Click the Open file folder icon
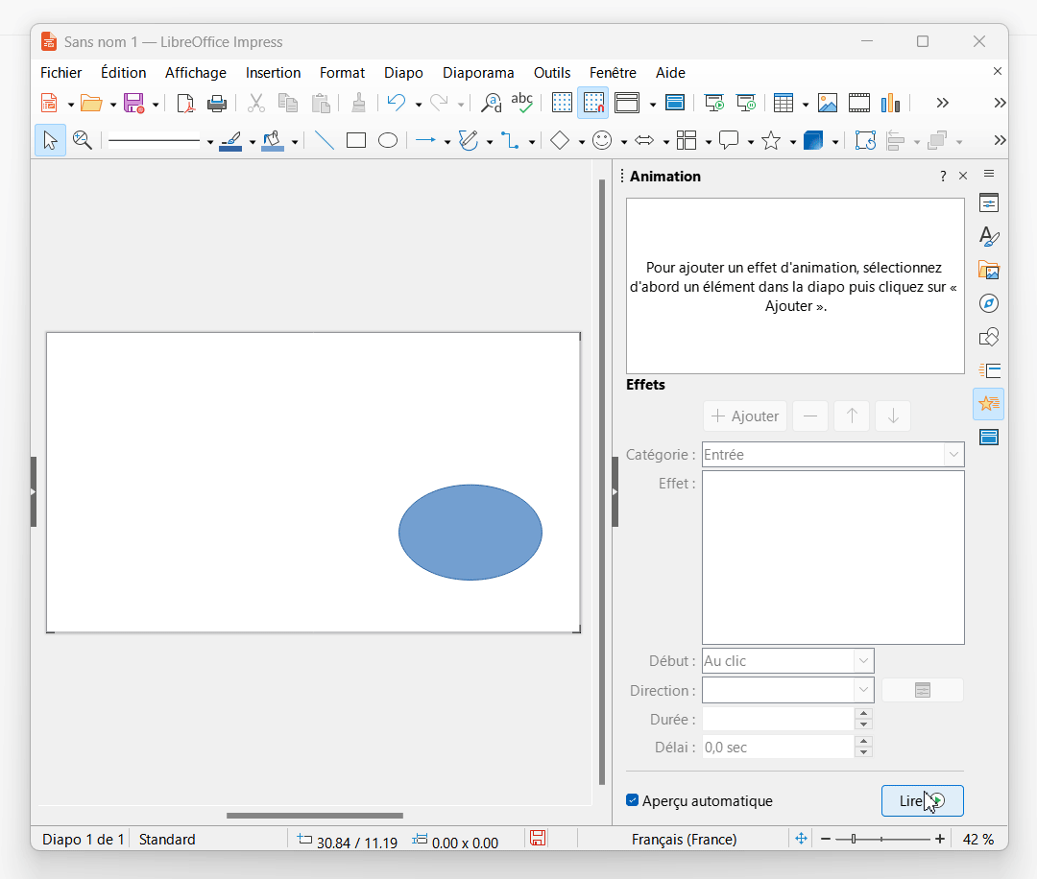 pos(91,103)
